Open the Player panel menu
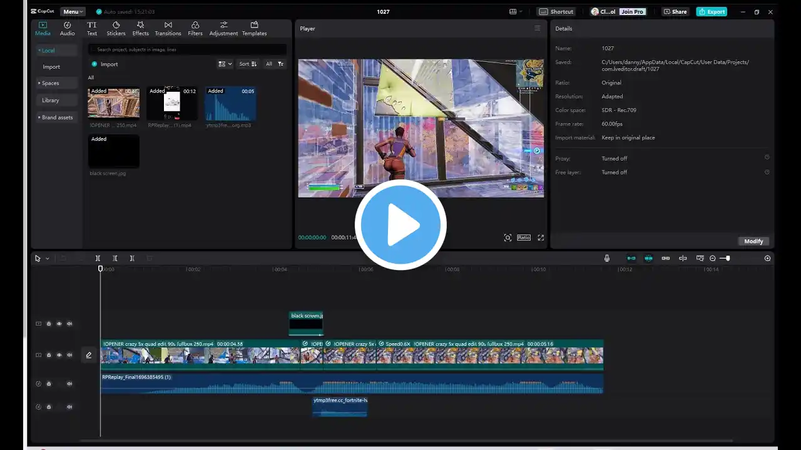 (x=537, y=28)
